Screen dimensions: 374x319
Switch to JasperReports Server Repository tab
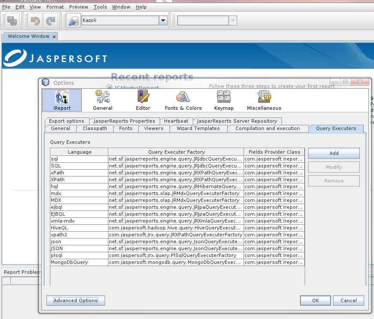coord(237,121)
